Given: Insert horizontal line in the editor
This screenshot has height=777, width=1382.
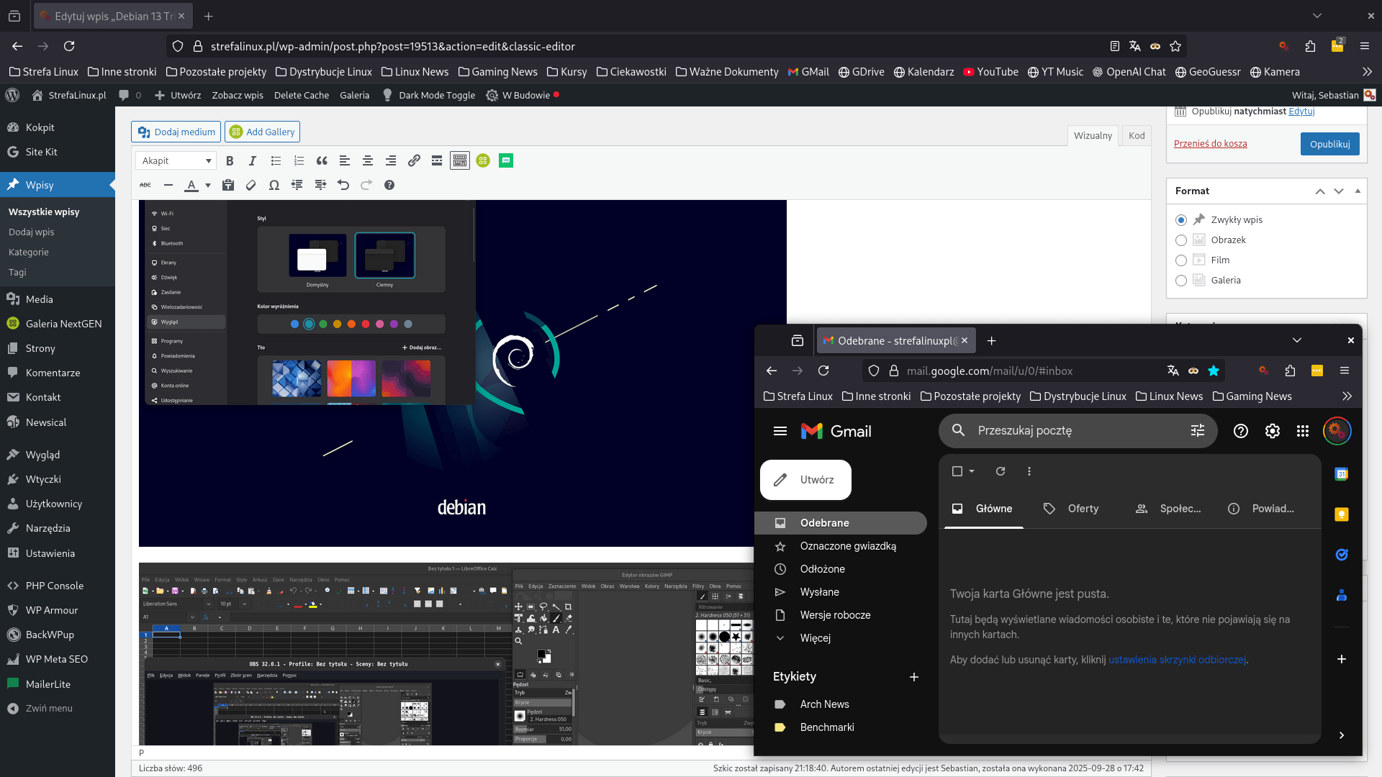Looking at the screenshot, I should [x=168, y=186].
